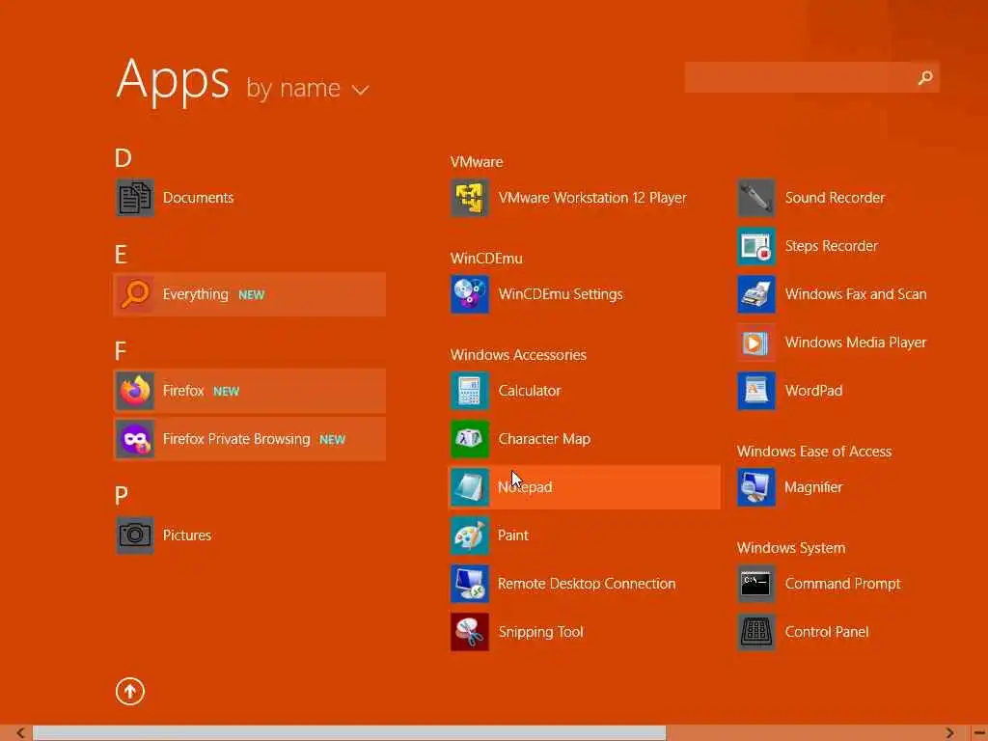Click the VMware group header
Screen dimensions: 988x741
(x=477, y=162)
